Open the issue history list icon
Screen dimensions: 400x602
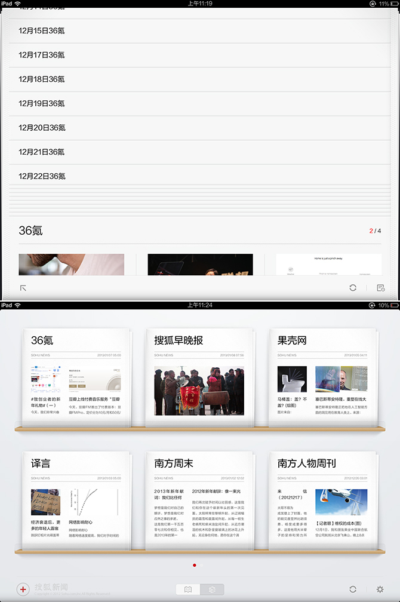[381, 288]
